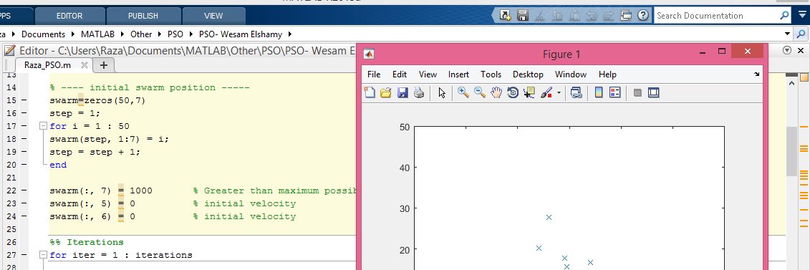Screen dimensions: 810x270
Task: Click the Save icon in MATLAB quick access toolbar
Action: [x=523, y=16]
